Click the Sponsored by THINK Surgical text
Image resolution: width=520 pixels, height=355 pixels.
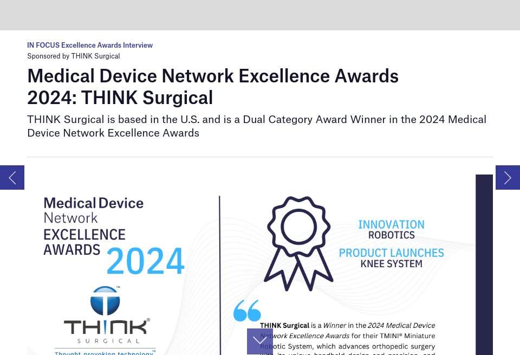point(73,56)
